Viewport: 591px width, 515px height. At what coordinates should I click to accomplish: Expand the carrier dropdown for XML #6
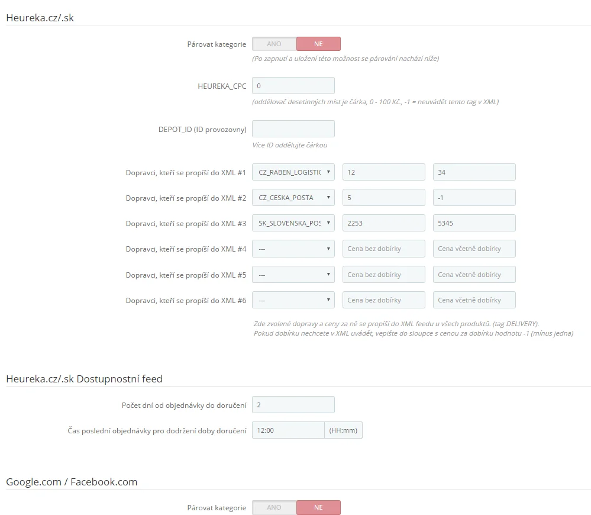pyautogui.click(x=293, y=300)
